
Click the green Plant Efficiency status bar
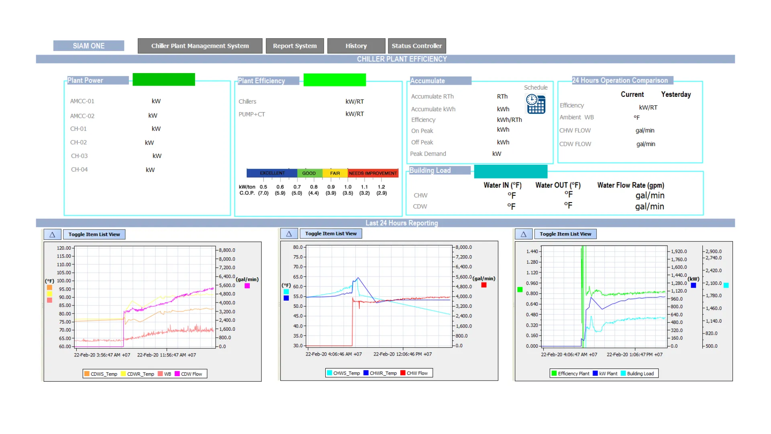point(335,80)
